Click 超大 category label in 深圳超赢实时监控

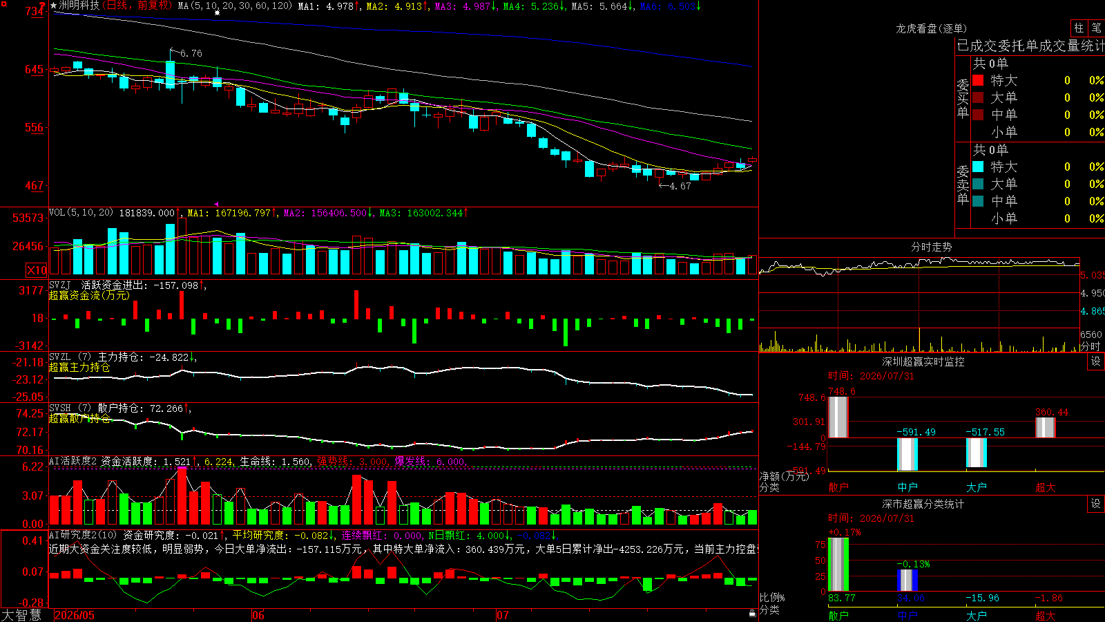tap(1046, 487)
